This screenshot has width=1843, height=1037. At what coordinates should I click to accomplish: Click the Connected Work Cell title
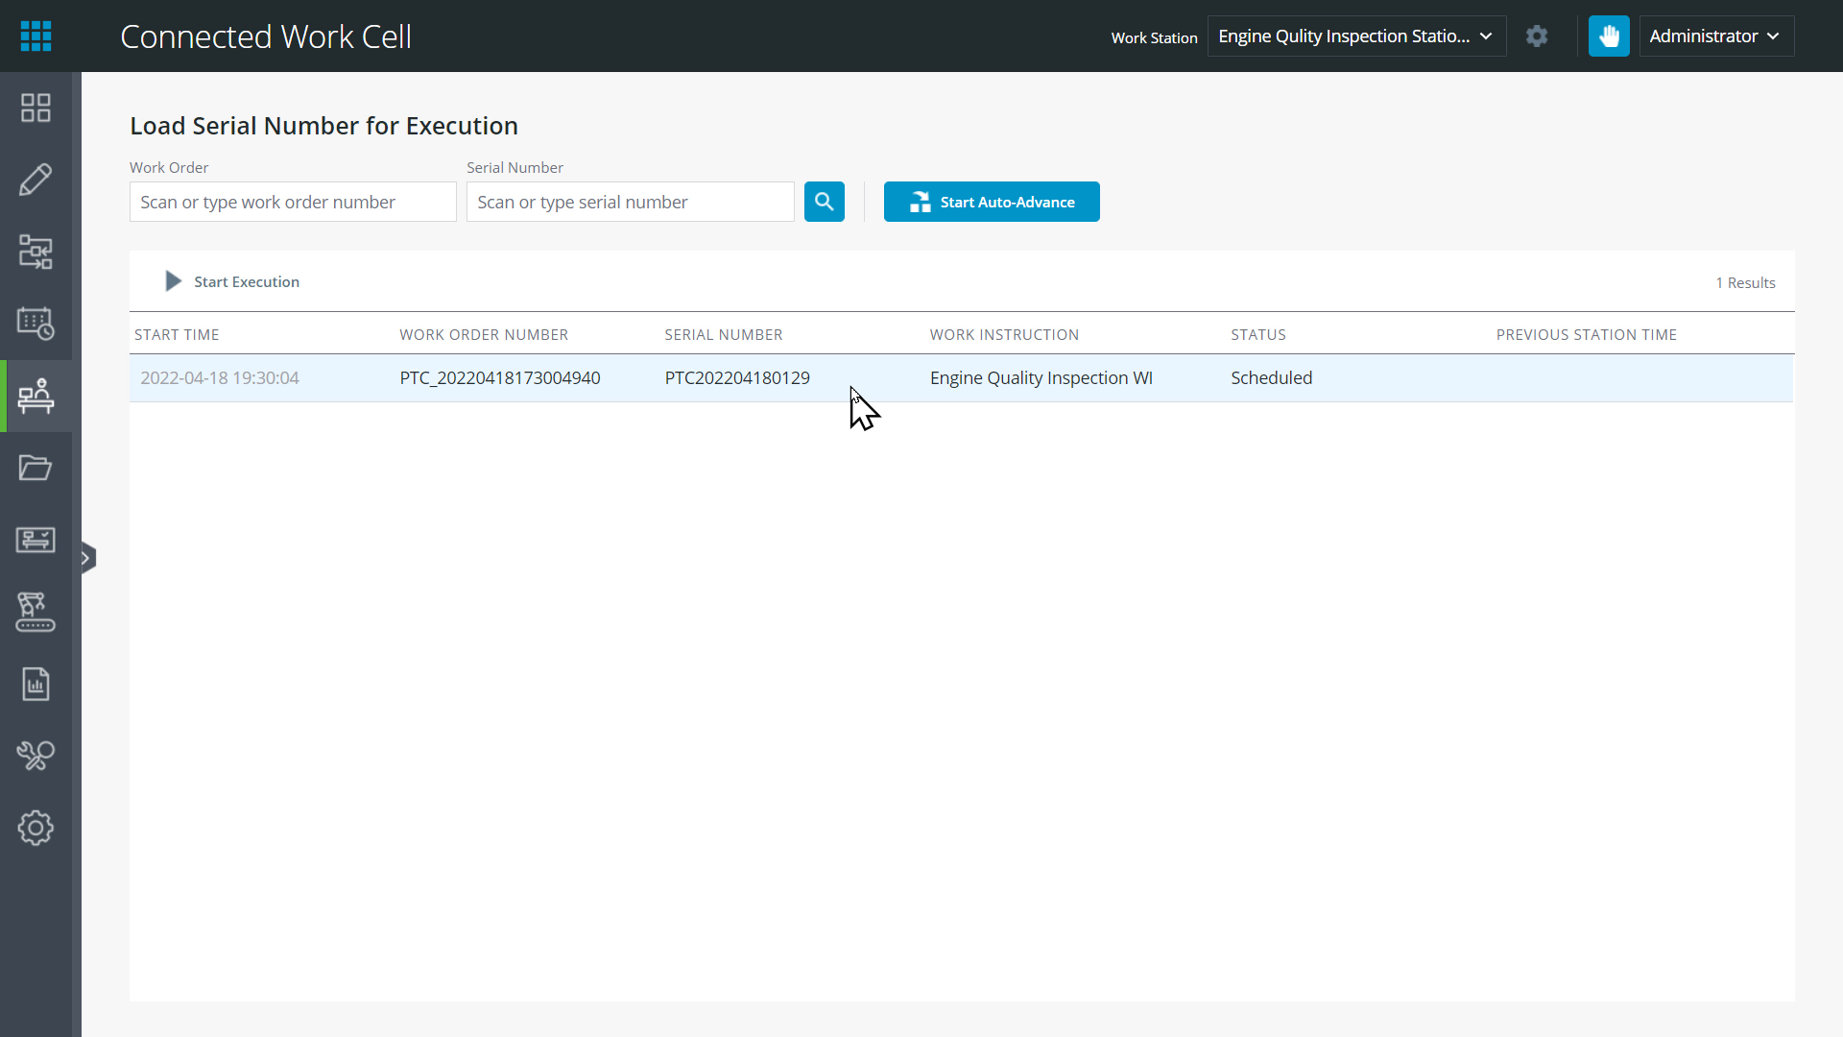(x=266, y=36)
